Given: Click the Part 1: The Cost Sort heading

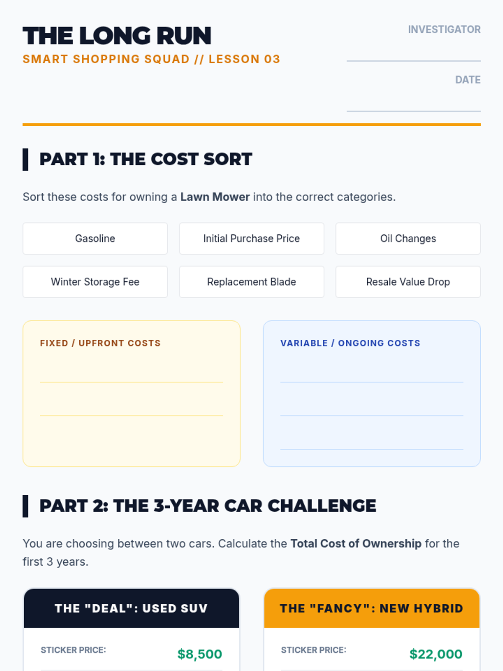Looking at the screenshot, I should click(145, 159).
